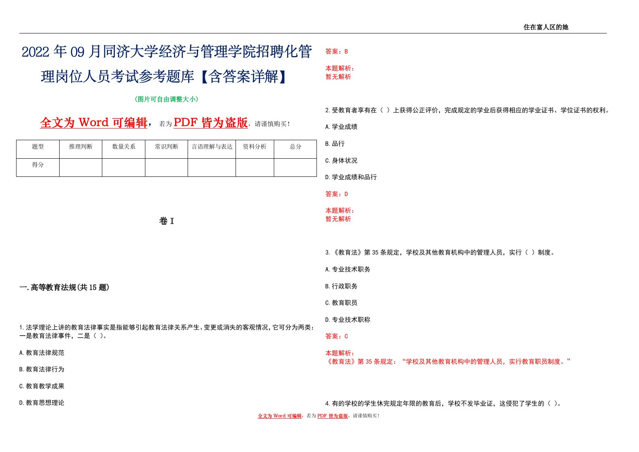Choose option D.教育思想理论
Image resolution: width=639 pixels, height=452 pixels.
42,402
